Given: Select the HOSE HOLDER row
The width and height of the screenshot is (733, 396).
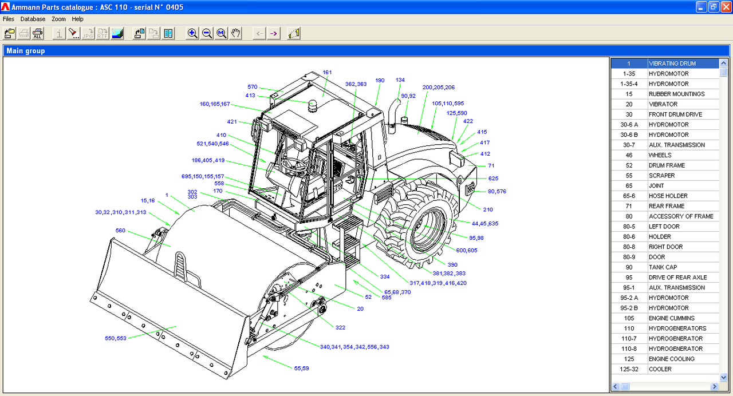Looking at the screenshot, I should click(x=665, y=196).
